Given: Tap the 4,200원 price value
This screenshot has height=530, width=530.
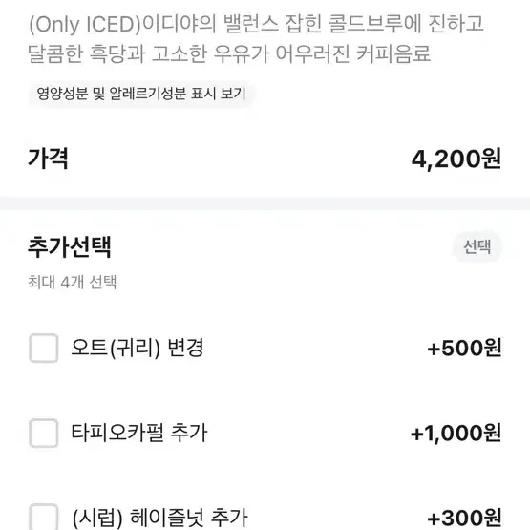Looking at the screenshot, I should [456, 159].
